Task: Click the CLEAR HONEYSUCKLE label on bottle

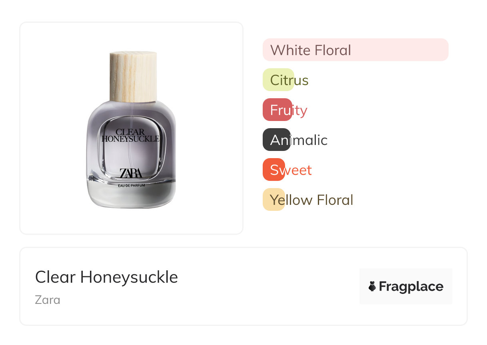Action: pyautogui.click(x=130, y=135)
